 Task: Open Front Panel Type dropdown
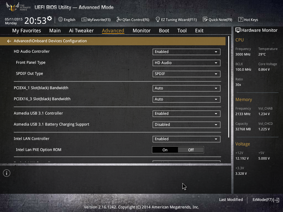[x=187, y=63]
